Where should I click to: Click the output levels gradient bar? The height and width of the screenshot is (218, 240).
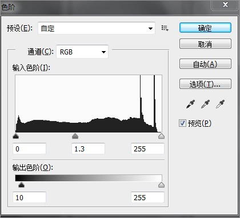pos(89,178)
